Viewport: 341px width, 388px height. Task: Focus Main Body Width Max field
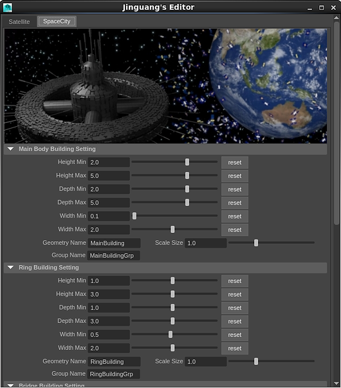[x=109, y=230]
